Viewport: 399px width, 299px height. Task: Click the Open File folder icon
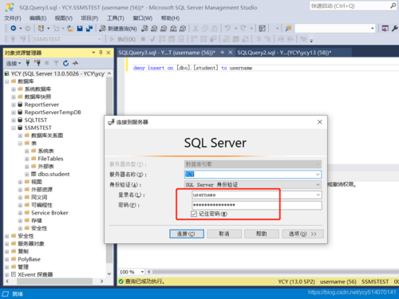click(70, 29)
